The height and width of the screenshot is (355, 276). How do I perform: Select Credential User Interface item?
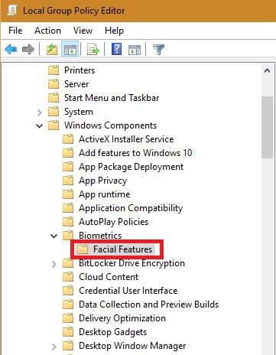click(128, 291)
